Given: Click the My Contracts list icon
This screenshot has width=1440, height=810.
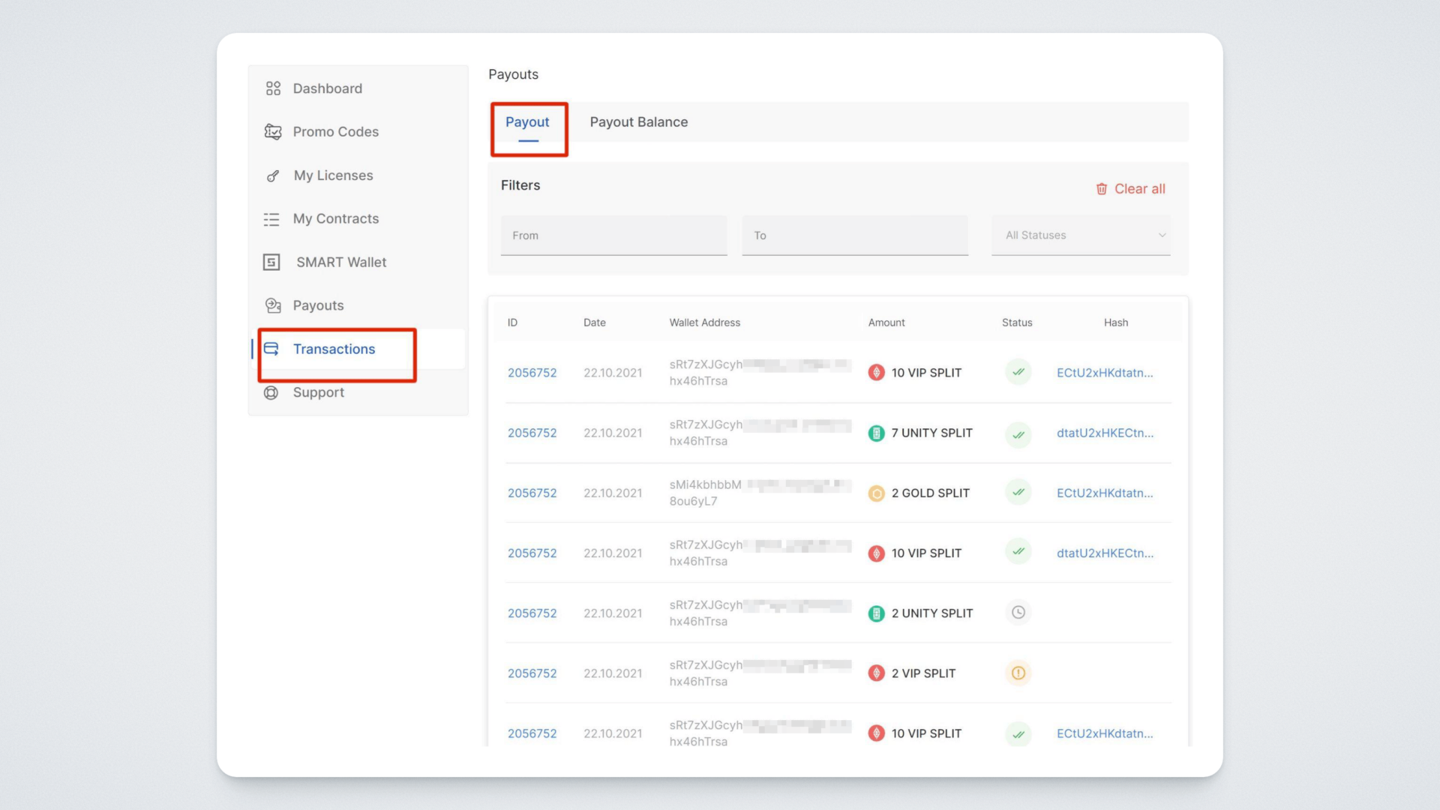Looking at the screenshot, I should (x=271, y=219).
